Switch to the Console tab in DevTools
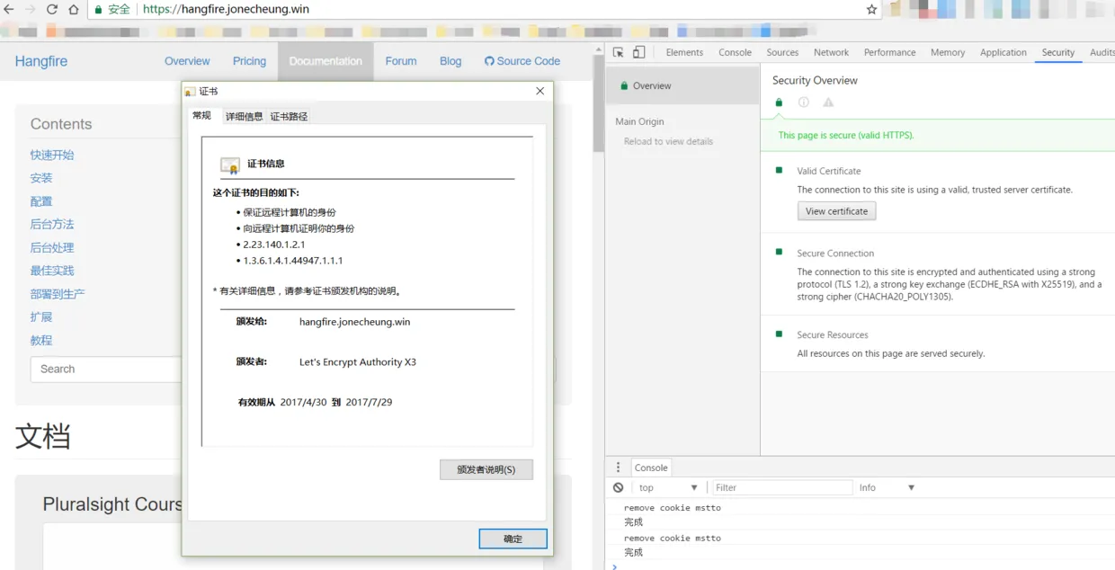This screenshot has width=1115, height=570. click(x=735, y=52)
